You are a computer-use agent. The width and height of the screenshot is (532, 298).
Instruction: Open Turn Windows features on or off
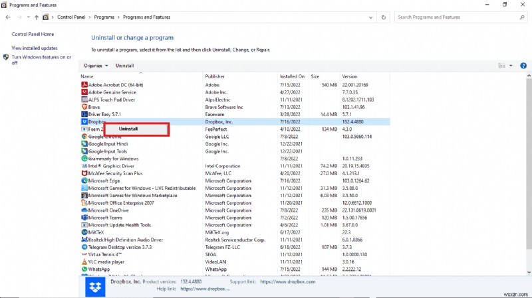coord(41,60)
